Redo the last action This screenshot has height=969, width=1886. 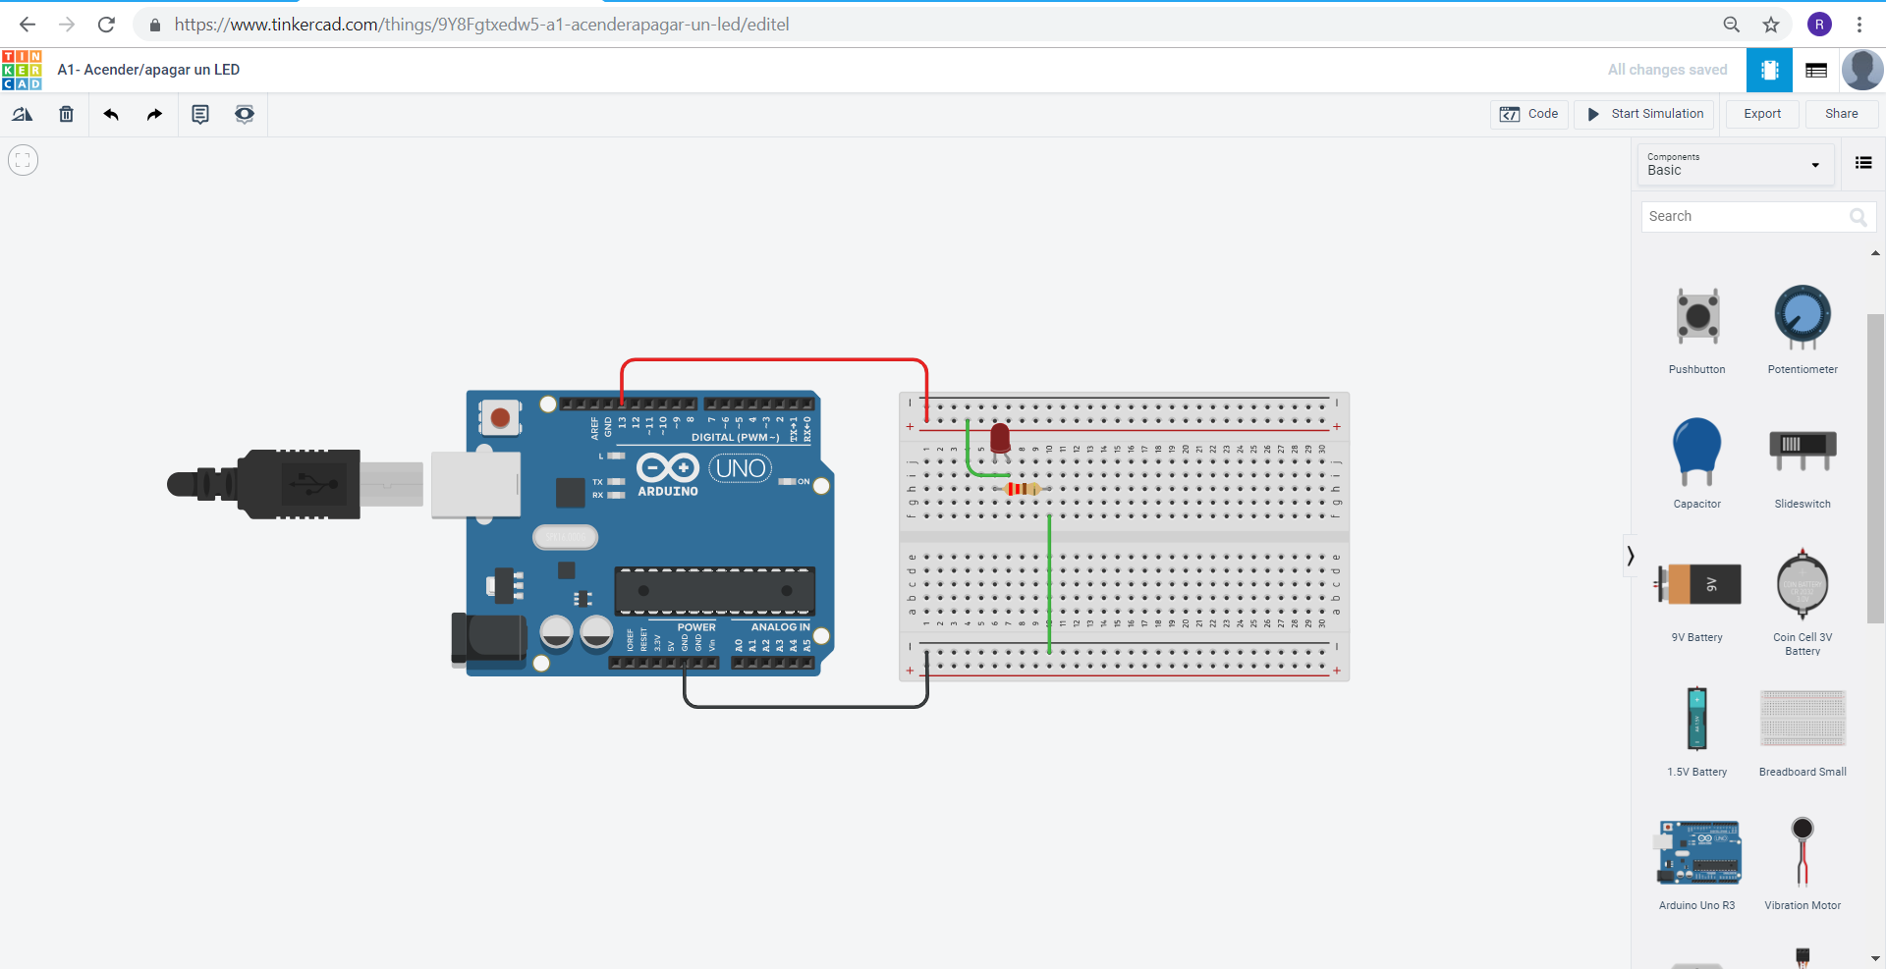pyautogui.click(x=154, y=114)
